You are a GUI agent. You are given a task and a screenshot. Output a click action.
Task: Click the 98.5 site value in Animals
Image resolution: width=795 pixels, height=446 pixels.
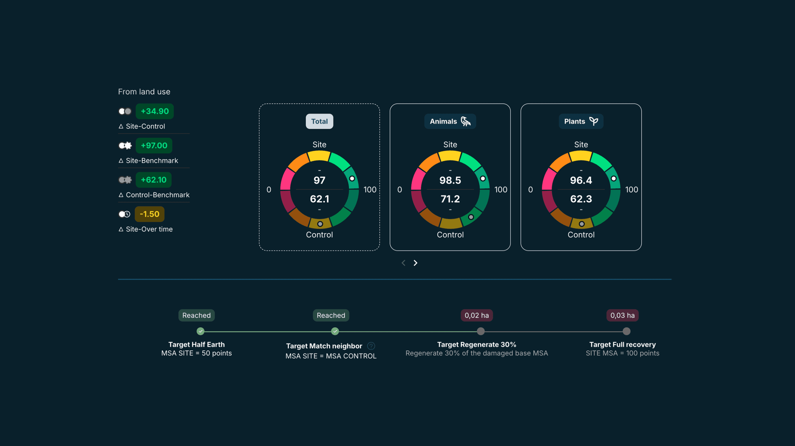(x=450, y=180)
